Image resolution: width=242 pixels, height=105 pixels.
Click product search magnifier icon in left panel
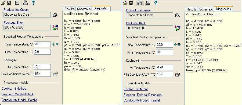pyautogui.click(x=55, y=15)
